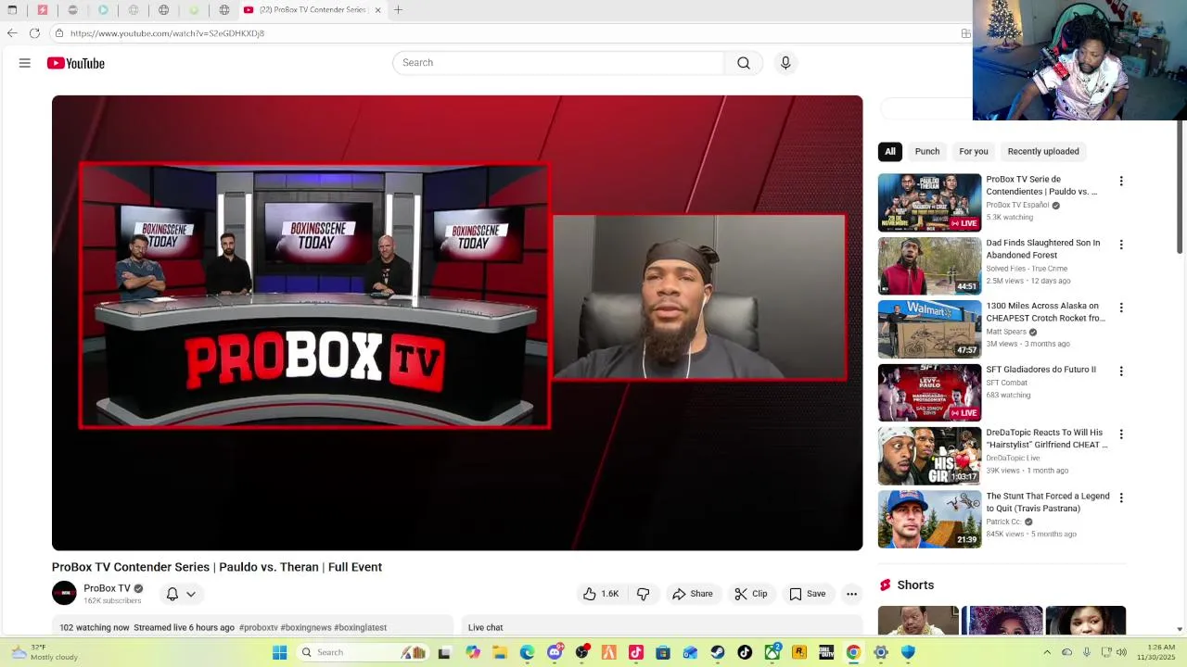
Task: Open options menu for DreDaTopic Reacts video
Action: coord(1121,434)
